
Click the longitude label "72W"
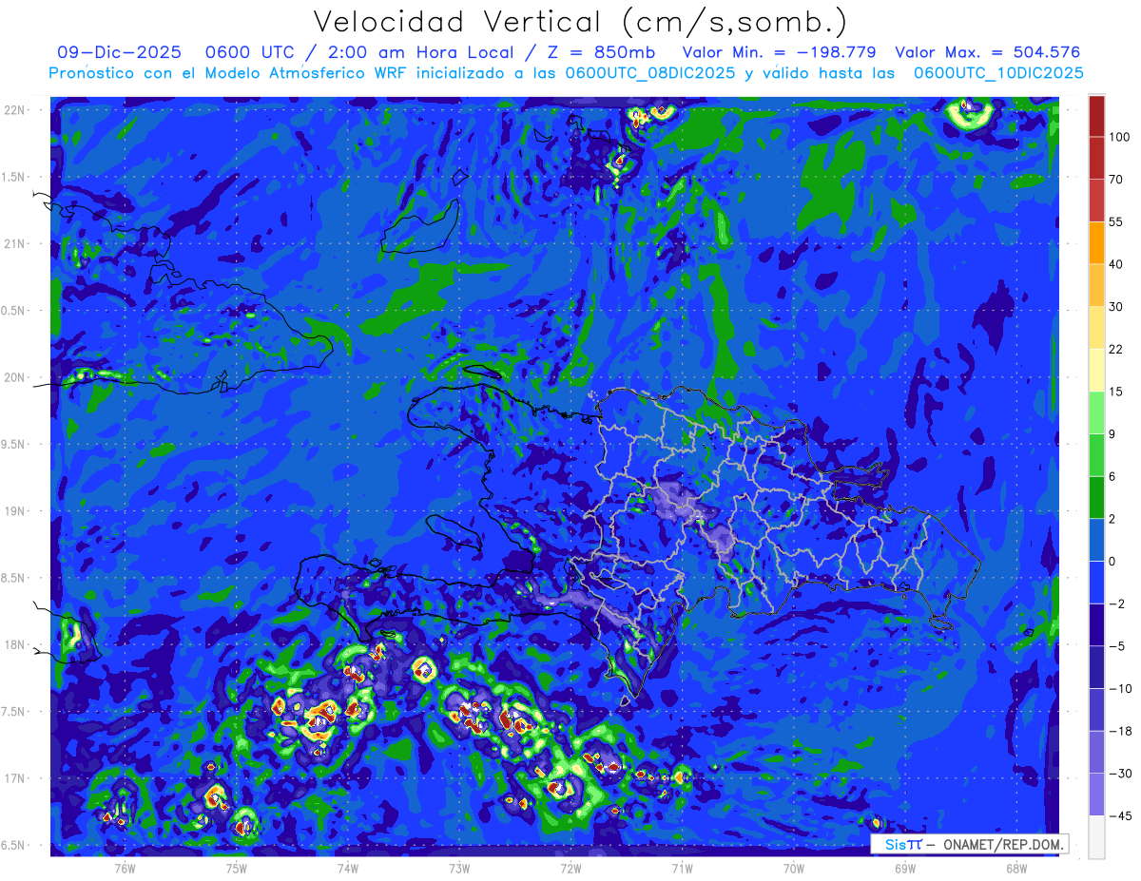click(570, 869)
